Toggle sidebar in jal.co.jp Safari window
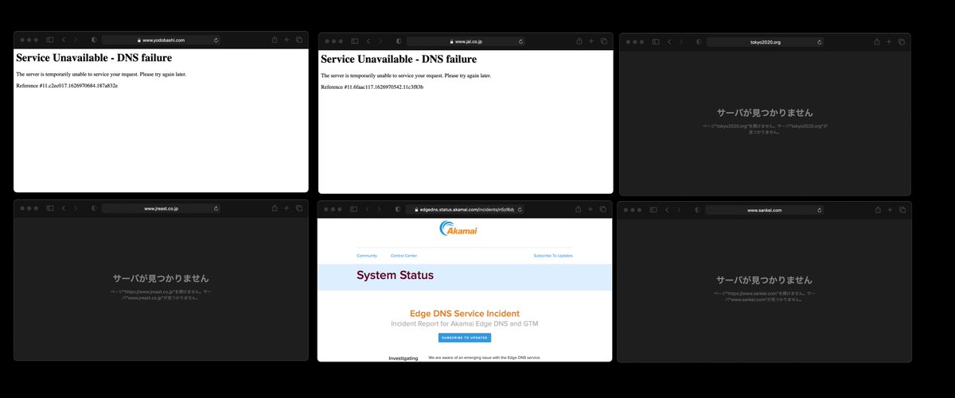The image size is (955, 398). click(x=354, y=41)
